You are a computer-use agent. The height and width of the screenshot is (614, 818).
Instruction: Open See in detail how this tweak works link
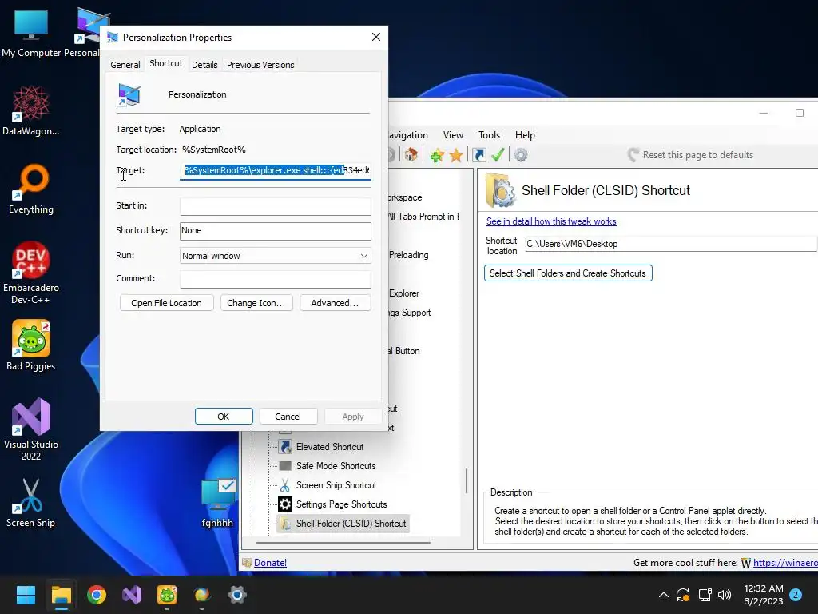551,221
